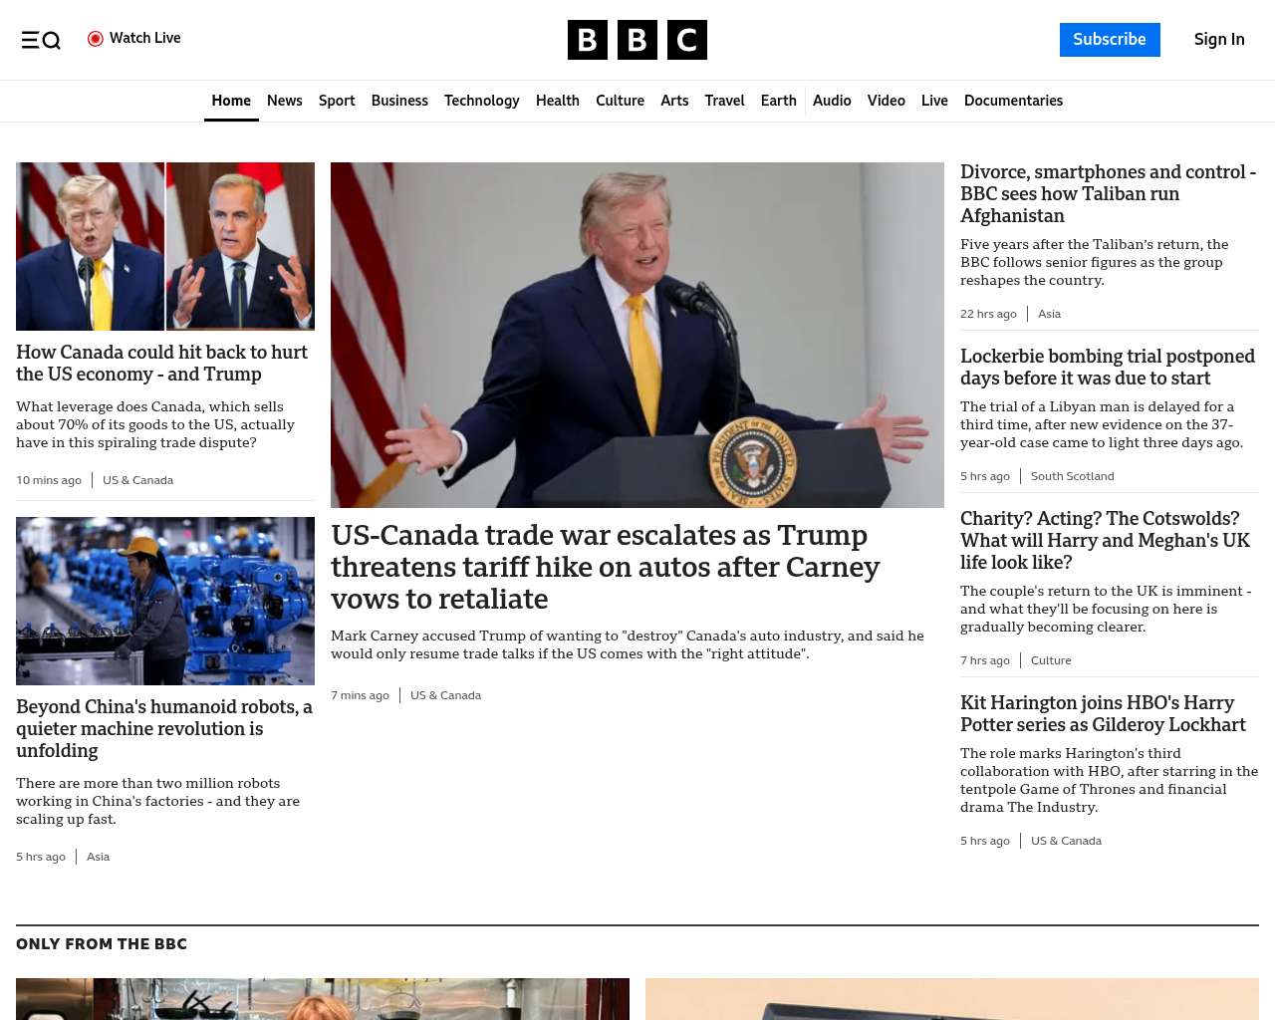Open the Live tab in navigation
The image size is (1275, 1020).
tap(934, 101)
